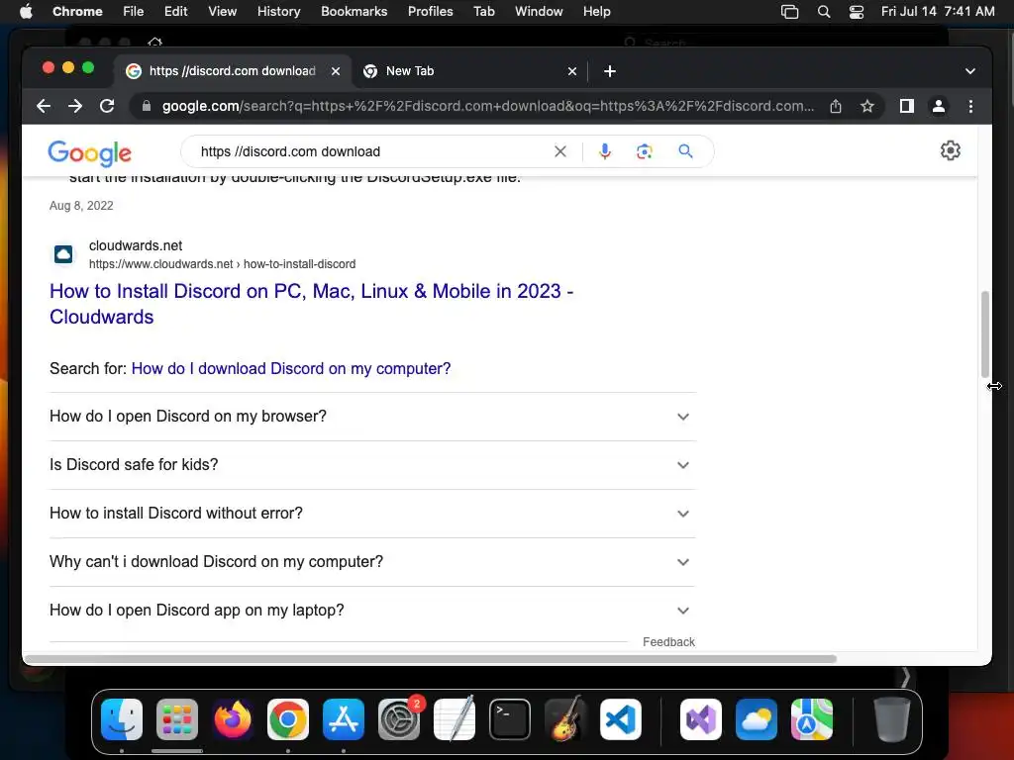Submit search with magnifier icon

[685, 151]
